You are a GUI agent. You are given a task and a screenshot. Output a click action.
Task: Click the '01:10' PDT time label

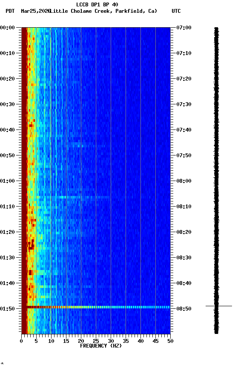point(7,207)
